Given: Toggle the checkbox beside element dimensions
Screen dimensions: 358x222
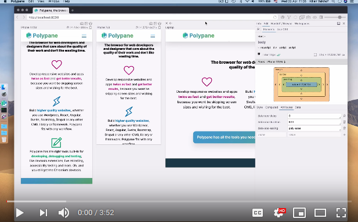Looking at the screenshot, I should 315,54.
